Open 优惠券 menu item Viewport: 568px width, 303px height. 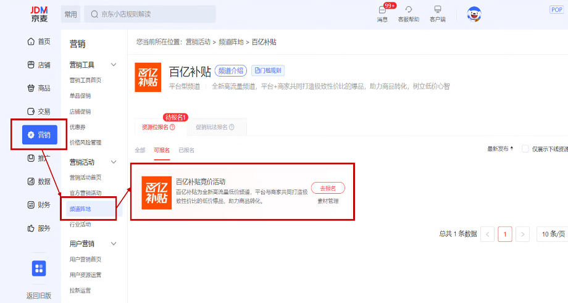pyautogui.click(x=78, y=127)
